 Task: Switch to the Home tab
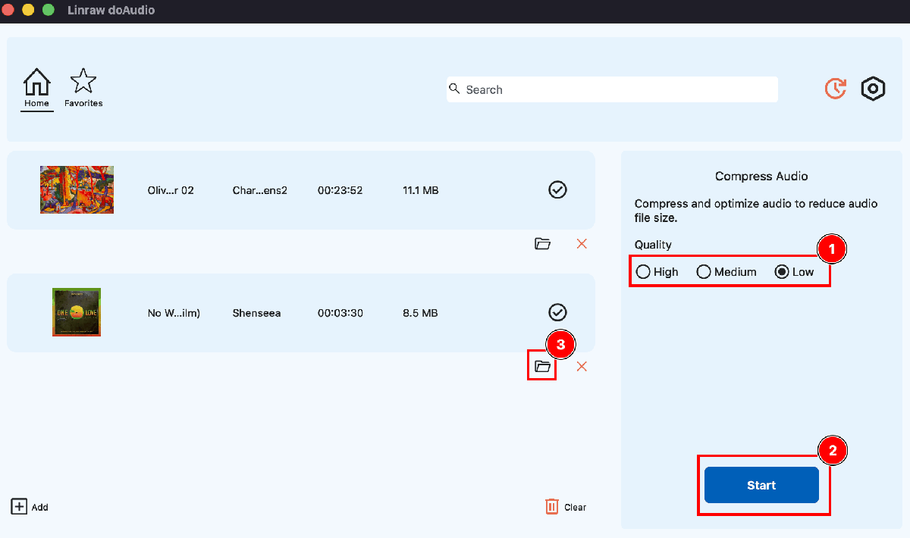coord(36,88)
